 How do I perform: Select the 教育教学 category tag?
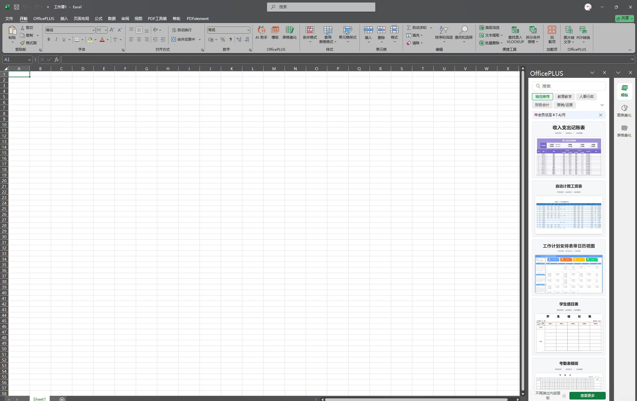565,97
